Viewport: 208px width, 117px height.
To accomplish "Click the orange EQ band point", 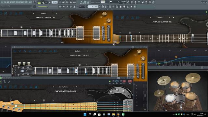I will tap(176, 57).
